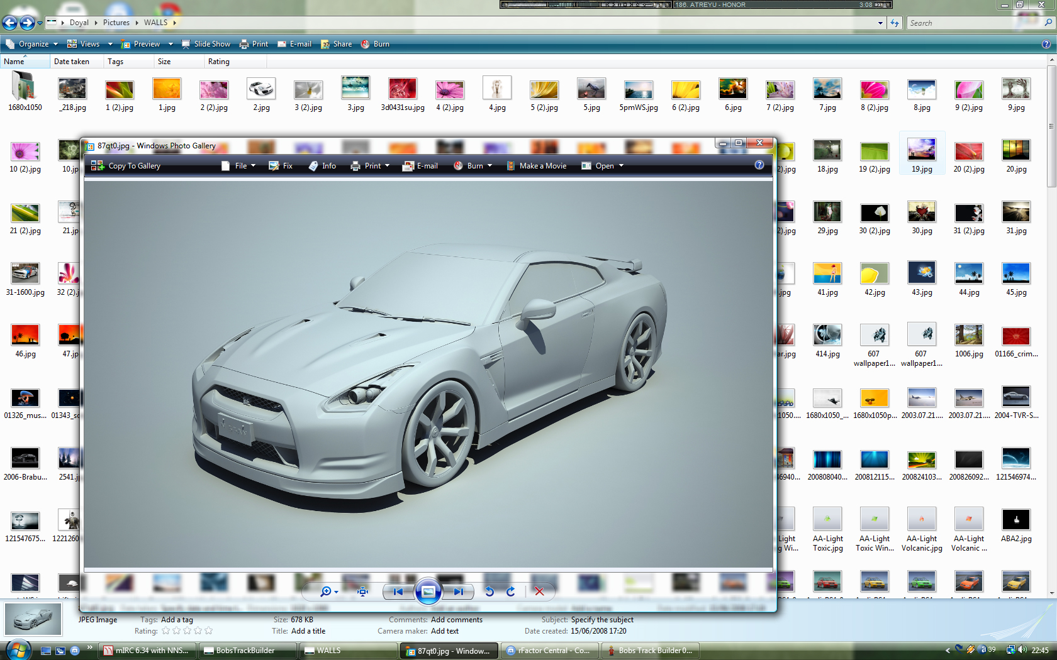Delete the photo with red X
The width and height of the screenshot is (1057, 660).
point(539,591)
